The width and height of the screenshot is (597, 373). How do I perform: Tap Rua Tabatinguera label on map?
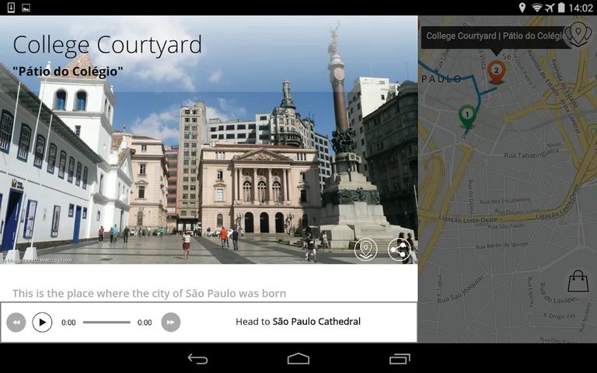[x=531, y=153]
